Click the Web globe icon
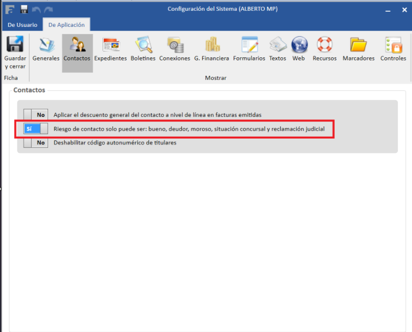Image resolution: width=412 pixels, height=332 pixels. (299, 50)
